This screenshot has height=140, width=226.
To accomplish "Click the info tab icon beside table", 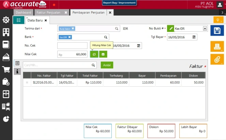I will [17, 71].
